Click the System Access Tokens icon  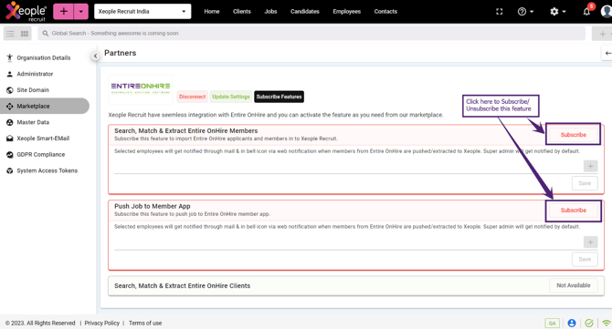[x=10, y=170]
